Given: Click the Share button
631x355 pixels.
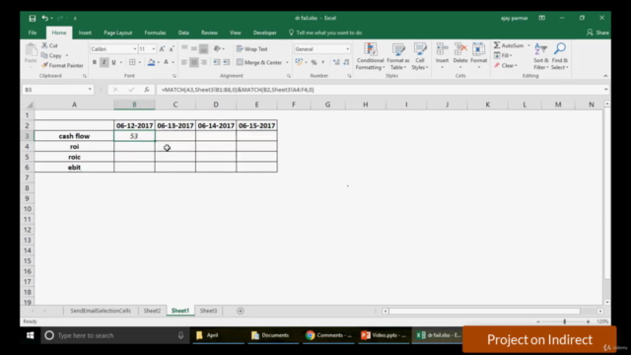Looking at the screenshot, I should 597,33.
